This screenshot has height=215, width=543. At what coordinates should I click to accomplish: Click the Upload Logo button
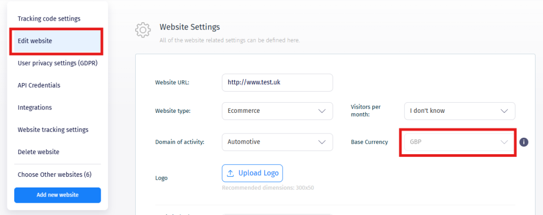pos(252,173)
